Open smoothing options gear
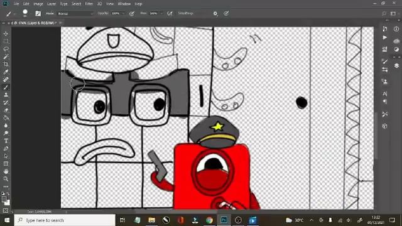 (x=215, y=14)
